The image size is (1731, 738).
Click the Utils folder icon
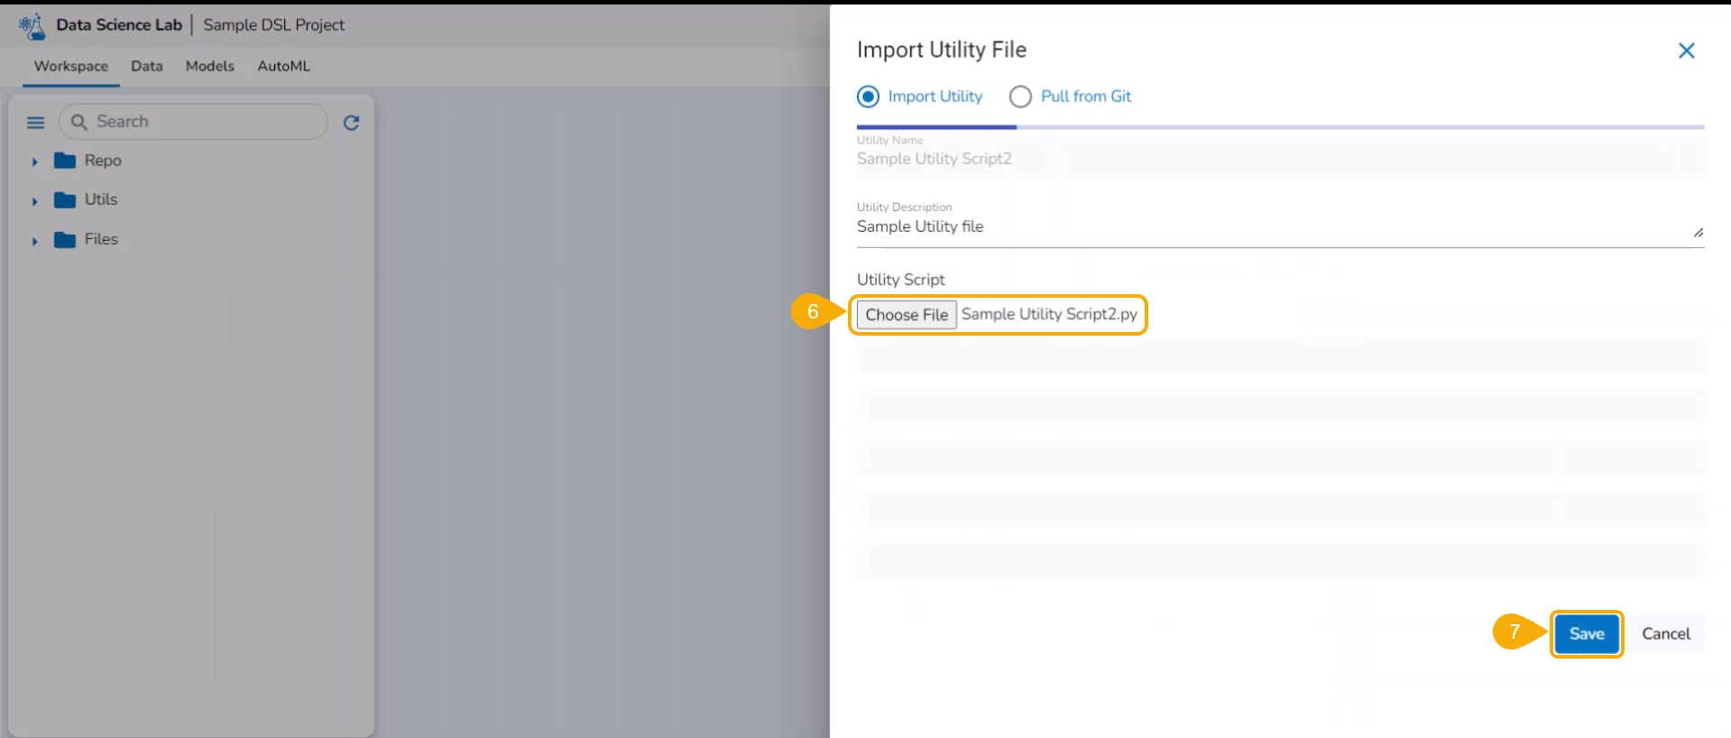click(65, 200)
